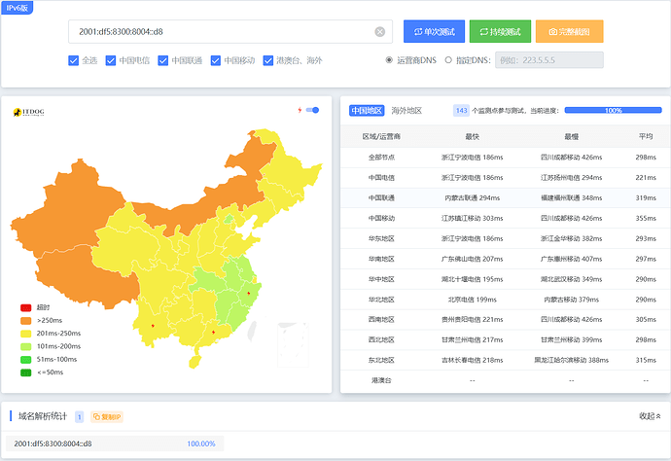
Task: Uncheck the 港澳台、海外 checkbox
Action: coord(268,60)
